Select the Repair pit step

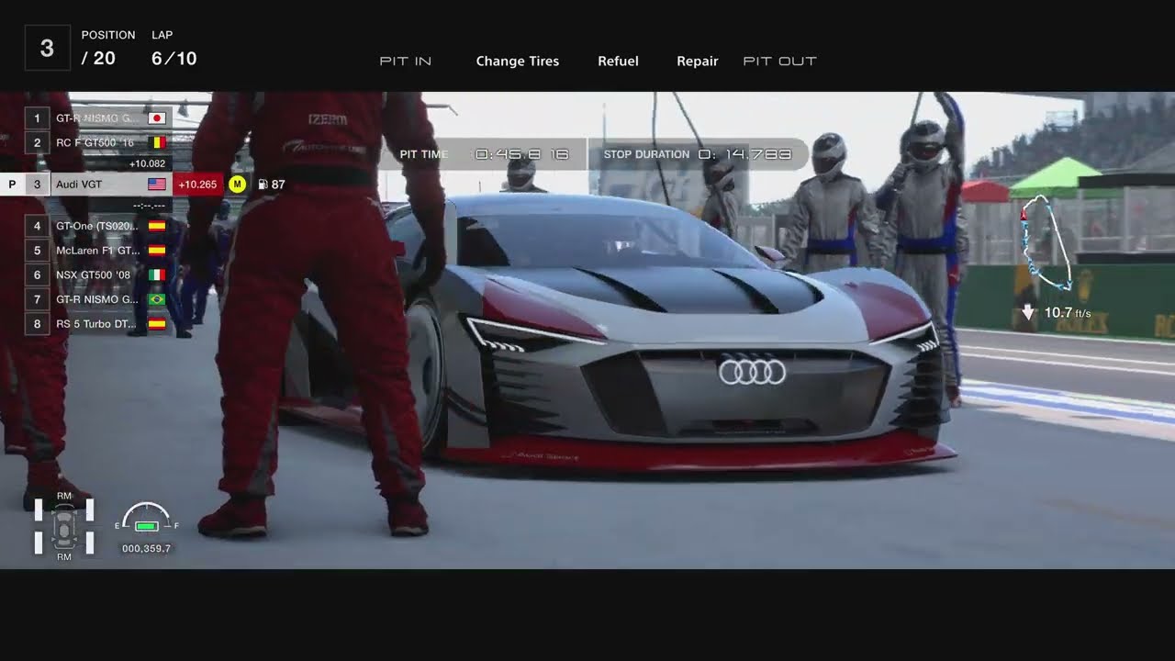[698, 62]
